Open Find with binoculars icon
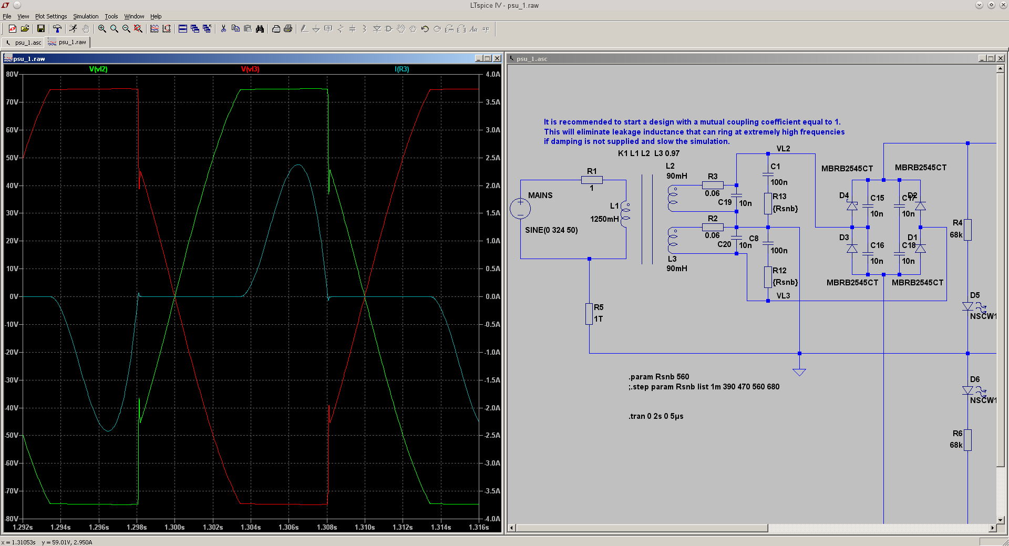The width and height of the screenshot is (1009, 546). coord(260,29)
